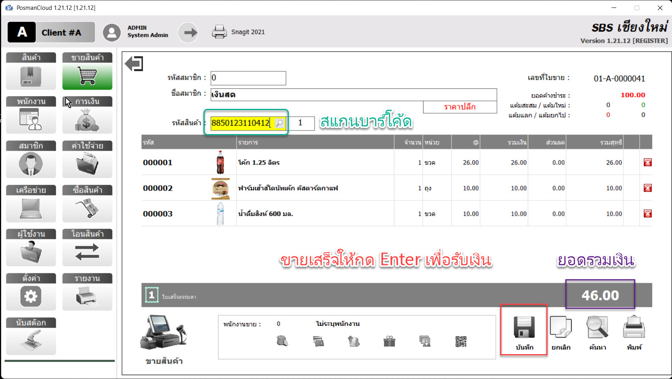Viewport: 672px width, 379px height.
Task: Click the QR code payment icon
Action: tap(461, 342)
